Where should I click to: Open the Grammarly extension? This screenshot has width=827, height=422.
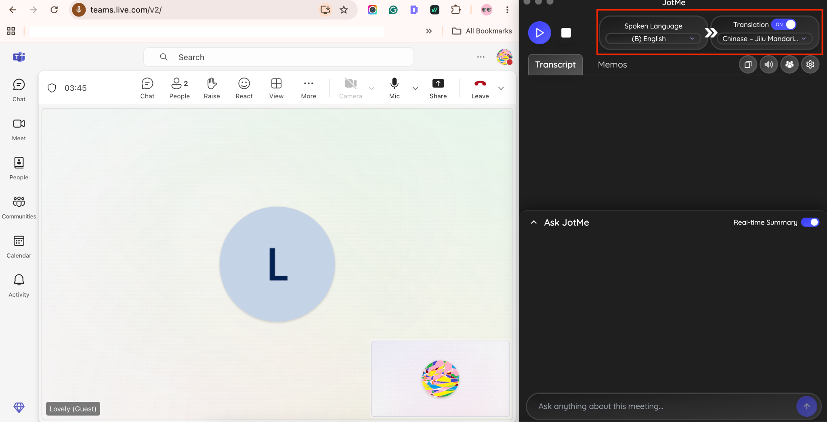pyautogui.click(x=393, y=10)
